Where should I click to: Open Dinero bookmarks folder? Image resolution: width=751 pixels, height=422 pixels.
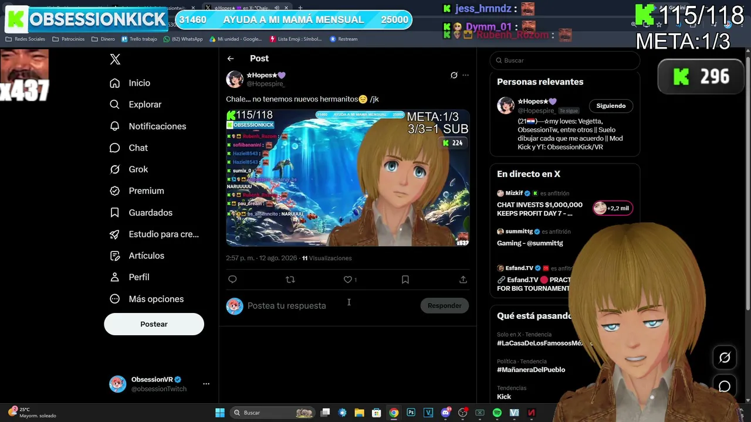click(x=103, y=39)
